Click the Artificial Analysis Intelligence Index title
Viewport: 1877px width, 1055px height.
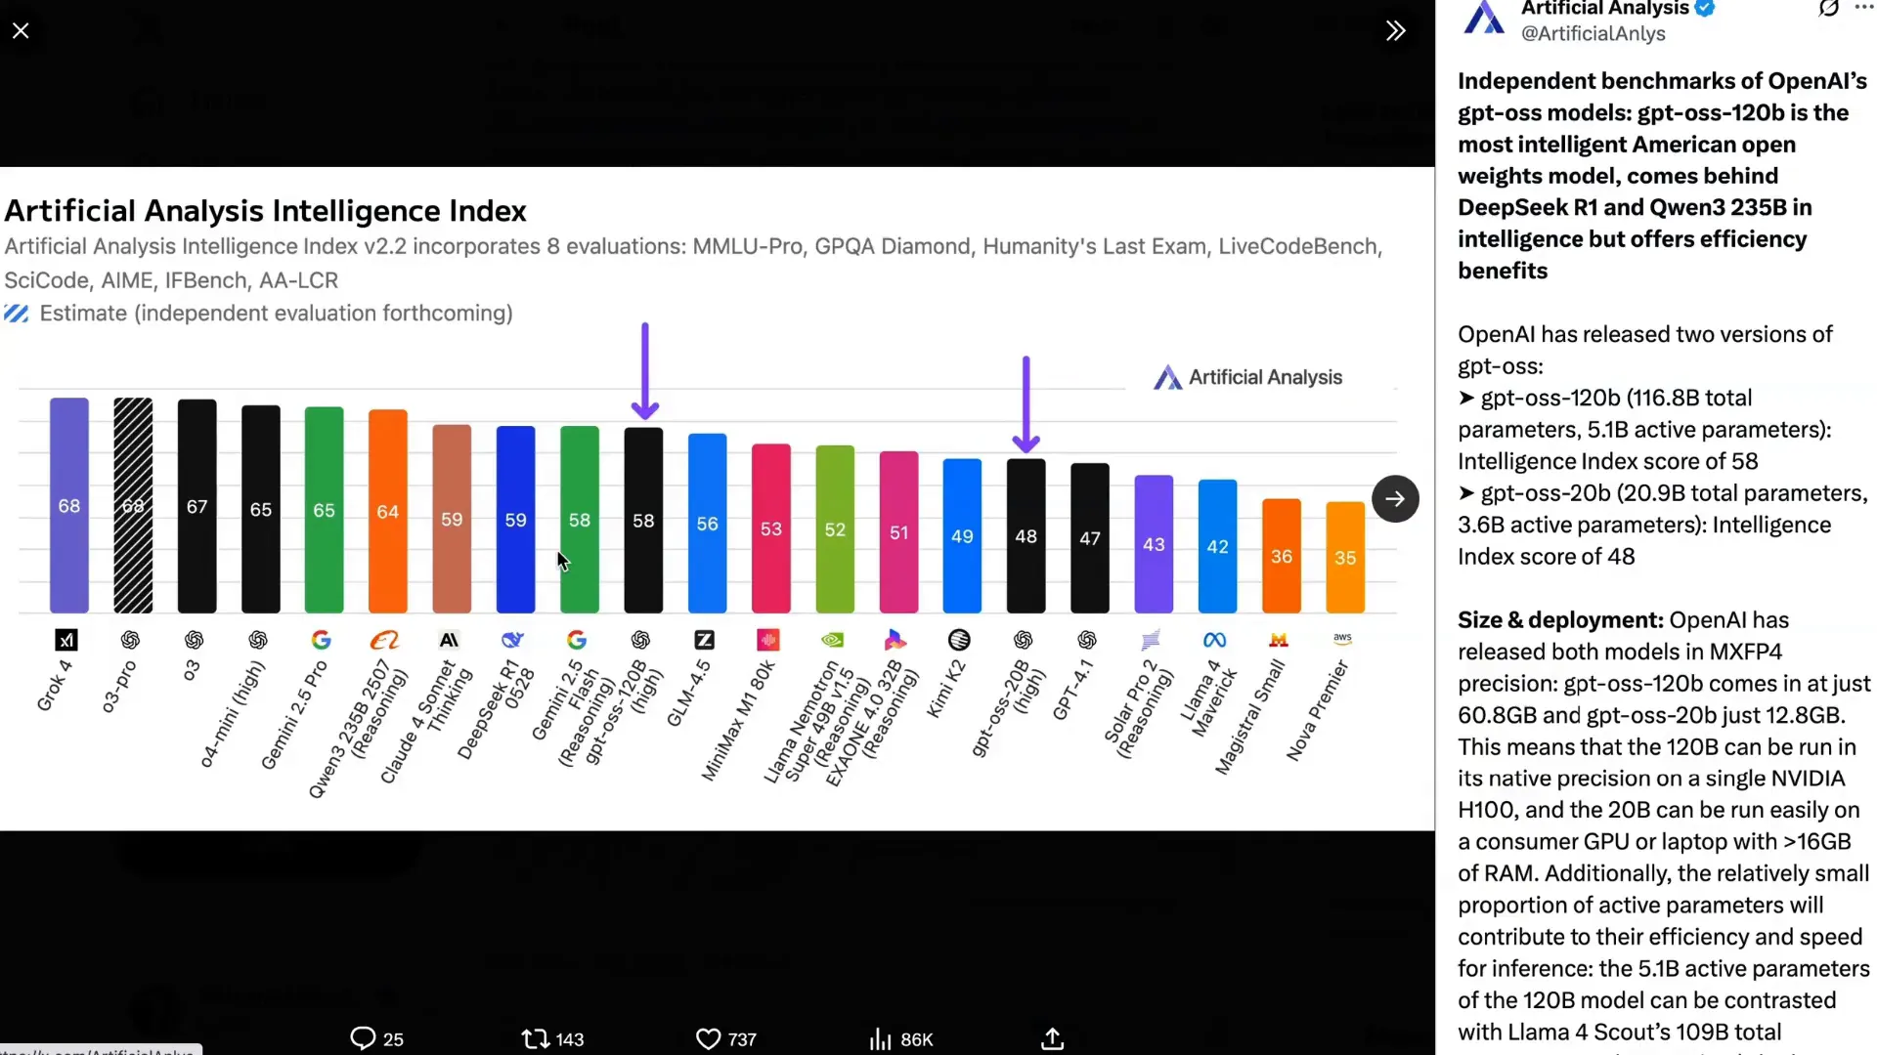265,211
